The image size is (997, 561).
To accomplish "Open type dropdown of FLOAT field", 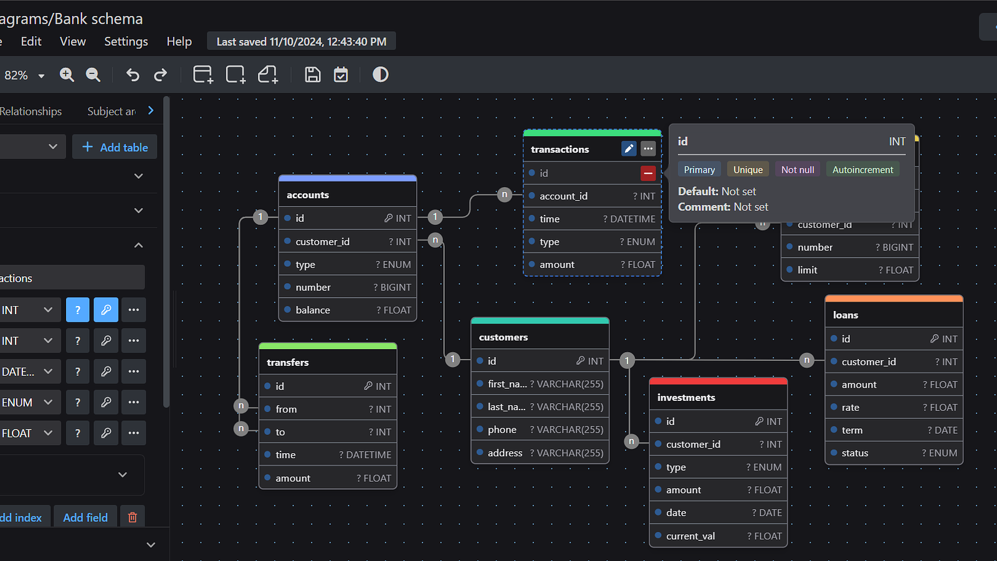I will (x=30, y=433).
